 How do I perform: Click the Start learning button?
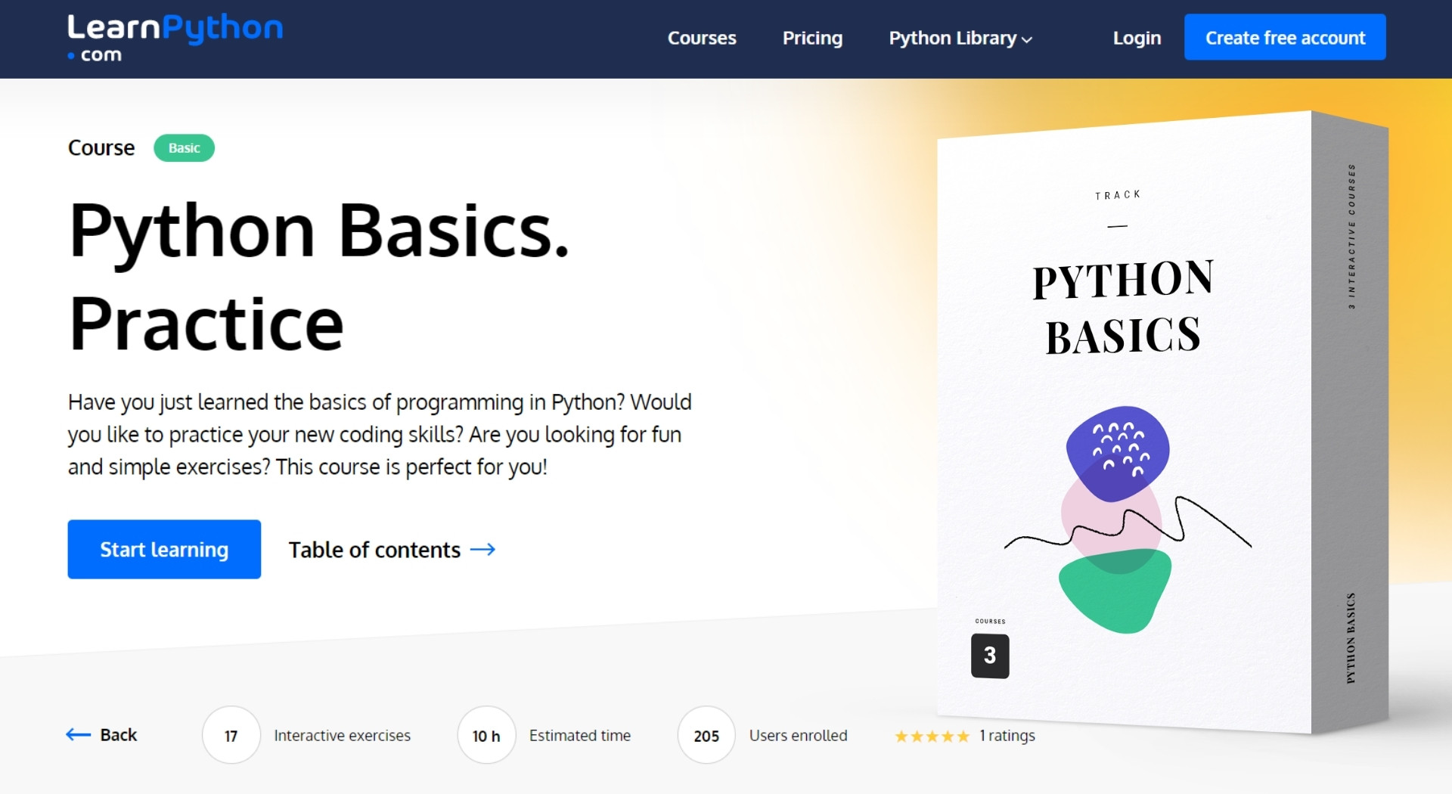click(163, 549)
